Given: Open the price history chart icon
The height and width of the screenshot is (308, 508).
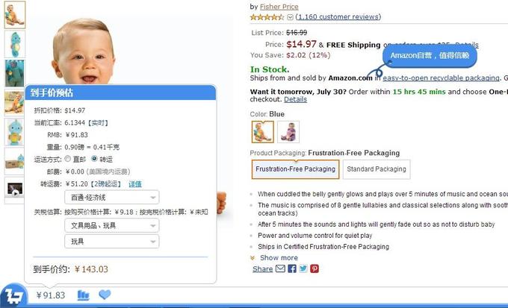Looking at the screenshot, I should [83, 295].
